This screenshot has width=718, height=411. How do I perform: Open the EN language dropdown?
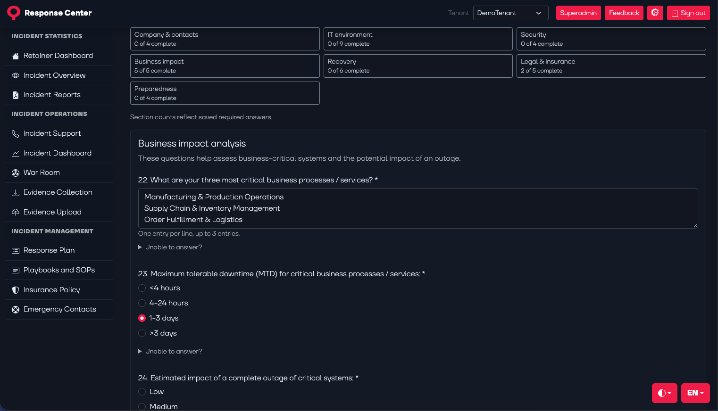pos(695,393)
